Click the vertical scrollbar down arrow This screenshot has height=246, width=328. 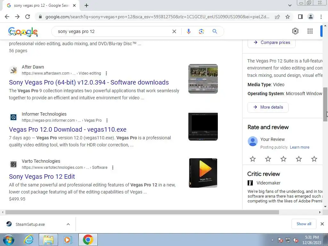click(x=325, y=207)
